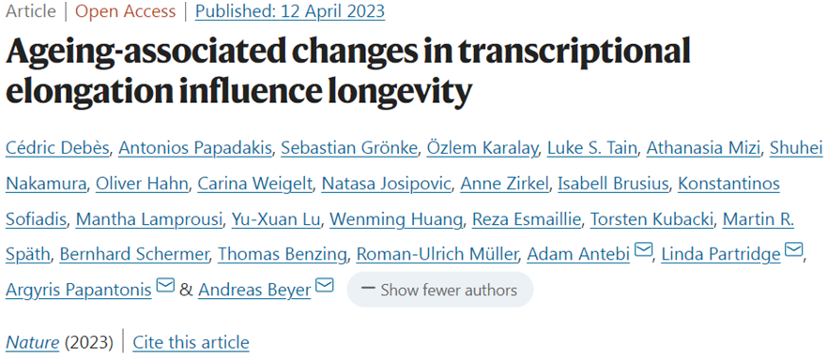Open the Published: 12 April 2023 link
This screenshot has width=827, height=360.
click(290, 11)
